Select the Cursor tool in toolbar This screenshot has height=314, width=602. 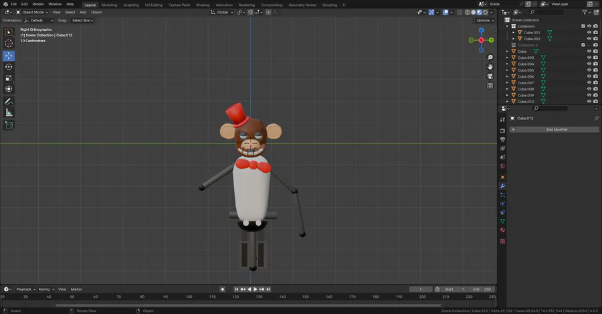click(x=9, y=44)
